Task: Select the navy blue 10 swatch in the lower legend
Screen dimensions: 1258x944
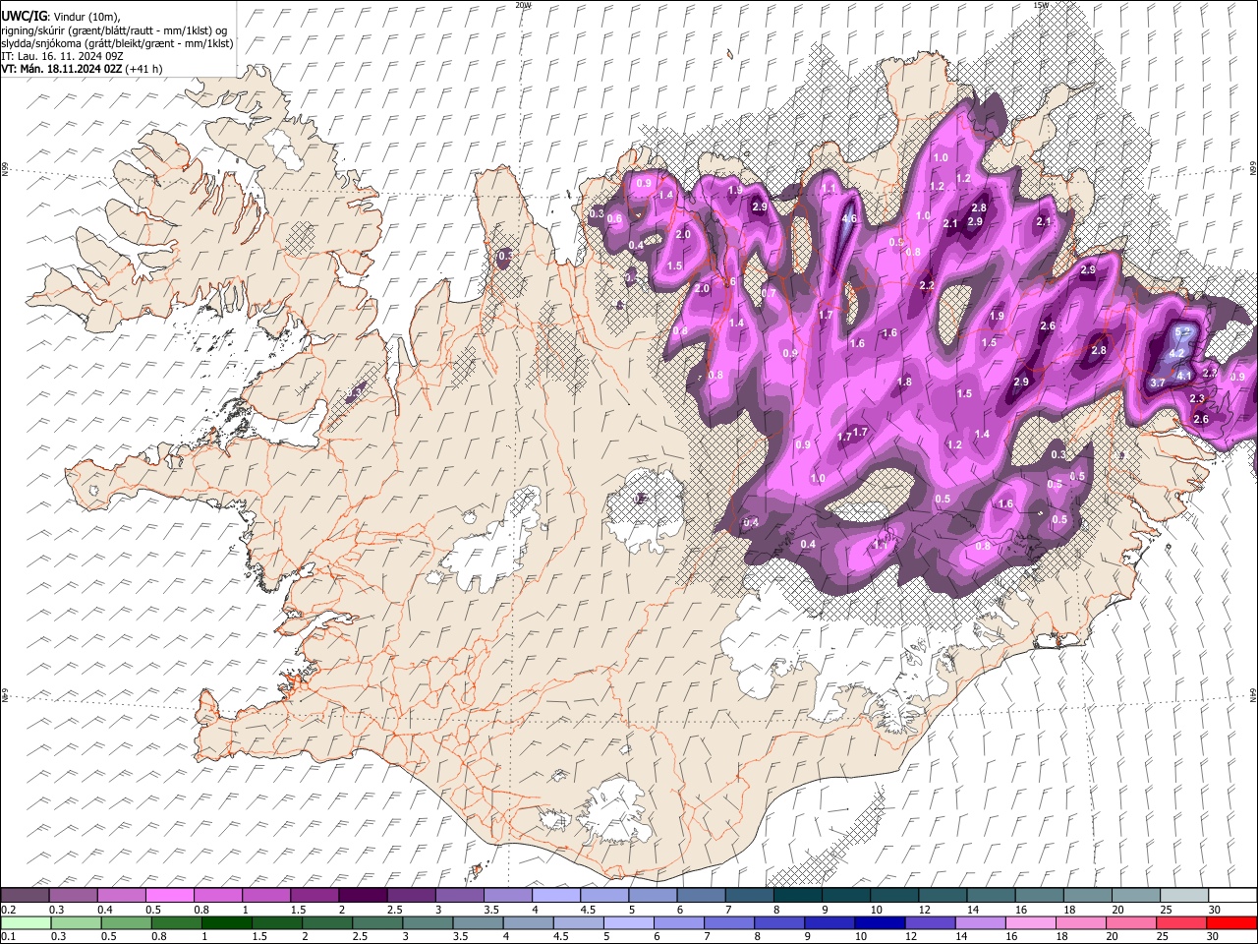Action: (879, 922)
